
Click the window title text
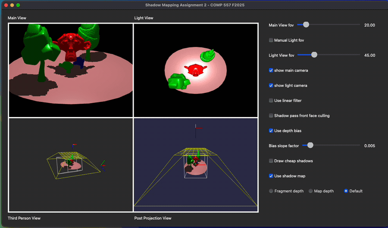195,5
